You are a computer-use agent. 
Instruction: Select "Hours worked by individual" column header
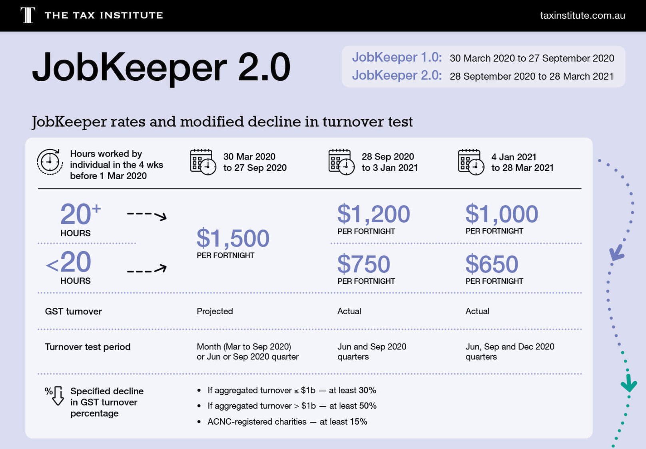pos(116,165)
